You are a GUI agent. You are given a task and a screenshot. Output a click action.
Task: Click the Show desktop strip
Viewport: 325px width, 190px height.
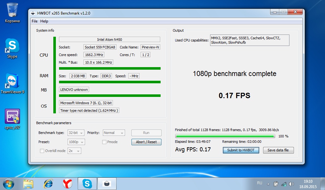point(323,184)
